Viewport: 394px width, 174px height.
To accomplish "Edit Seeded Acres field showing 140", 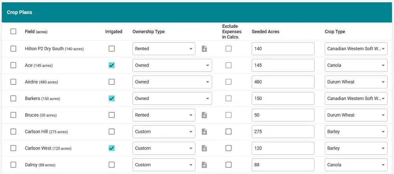I will coord(283,49).
